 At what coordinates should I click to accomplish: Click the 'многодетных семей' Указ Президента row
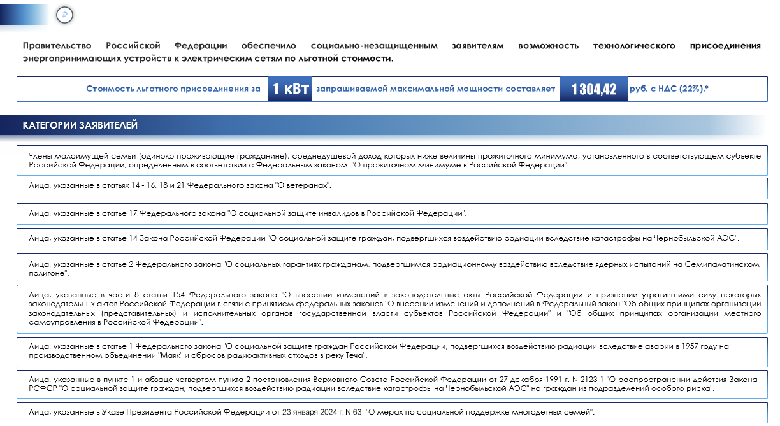[x=392, y=411]
